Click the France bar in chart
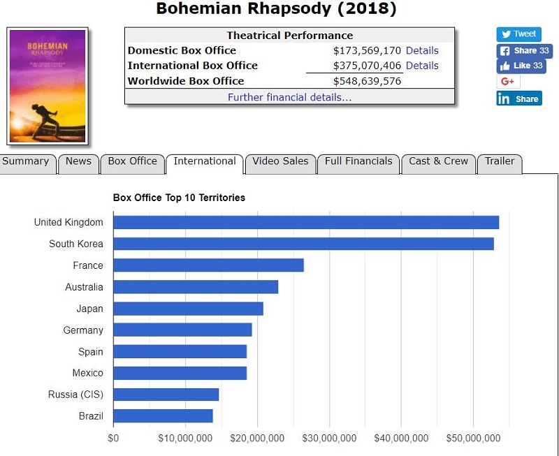 208,266
